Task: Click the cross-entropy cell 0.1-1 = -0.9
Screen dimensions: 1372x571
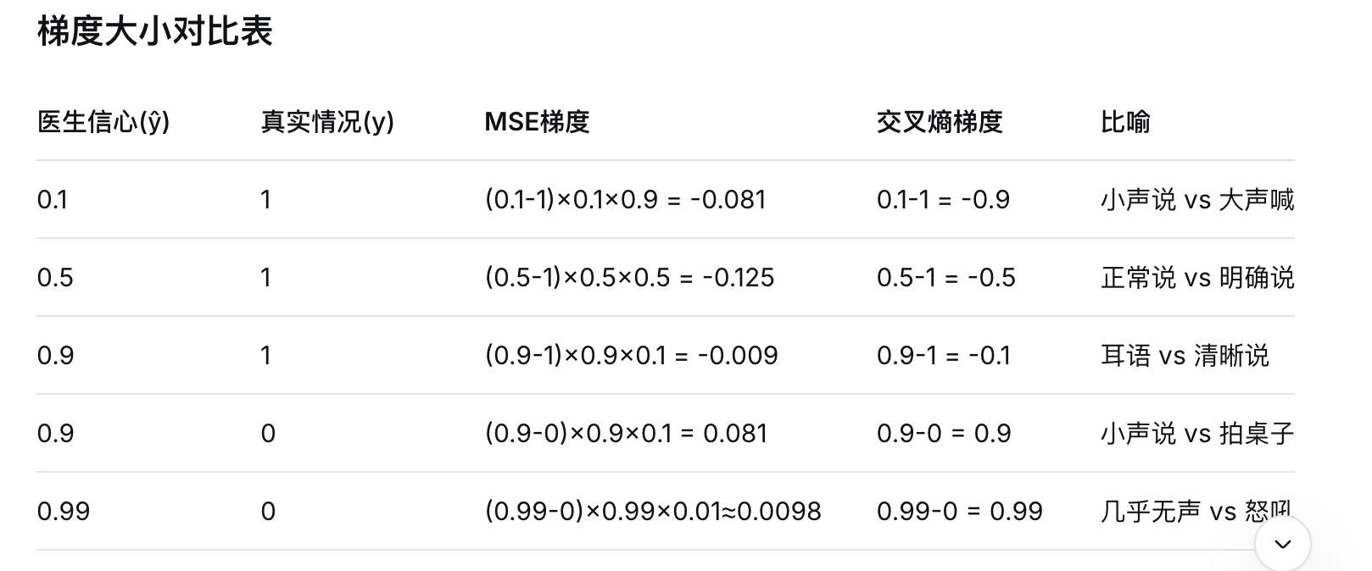Action: click(x=943, y=200)
